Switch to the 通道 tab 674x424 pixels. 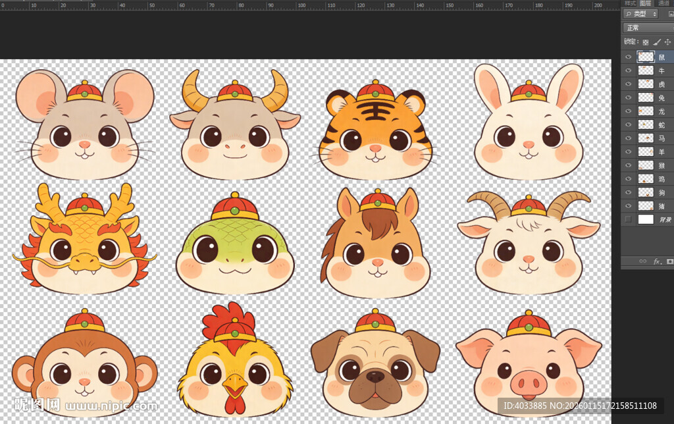click(664, 3)
